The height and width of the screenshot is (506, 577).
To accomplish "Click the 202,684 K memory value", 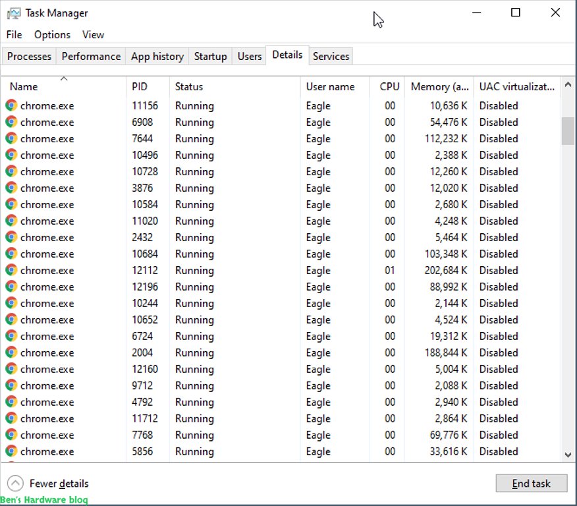I will tap(446, 270).
